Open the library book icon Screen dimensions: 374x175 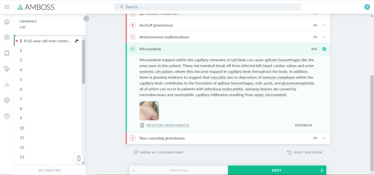[7, 53]
